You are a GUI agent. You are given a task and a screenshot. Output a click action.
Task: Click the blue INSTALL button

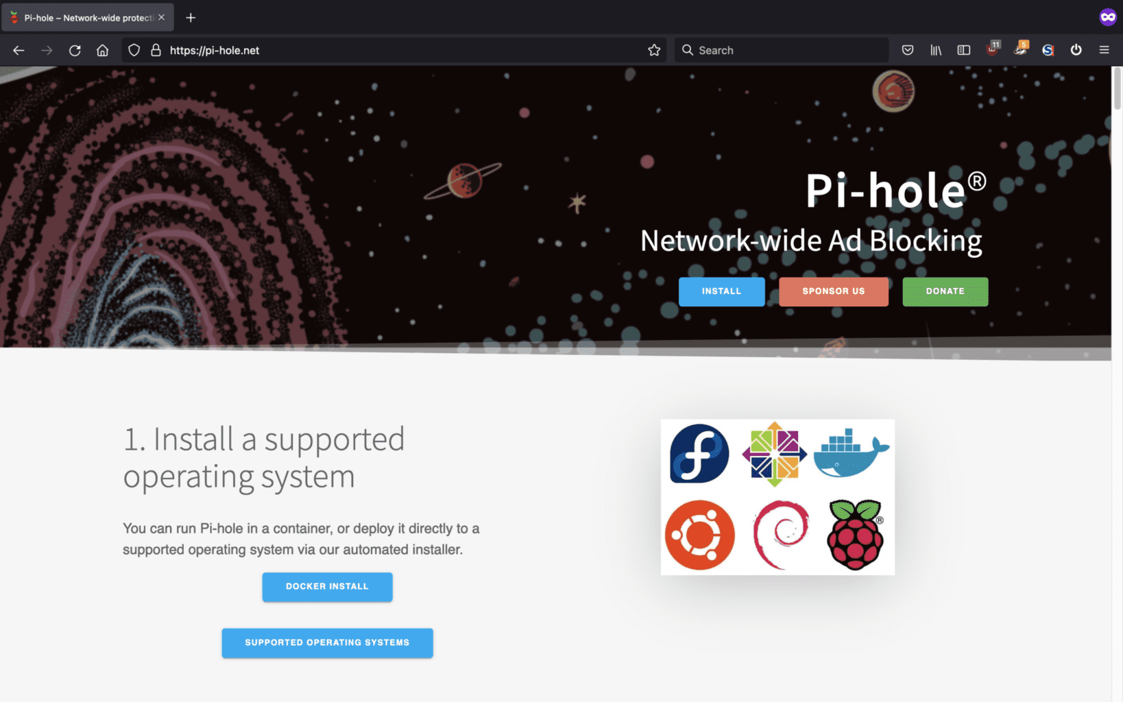721,291
